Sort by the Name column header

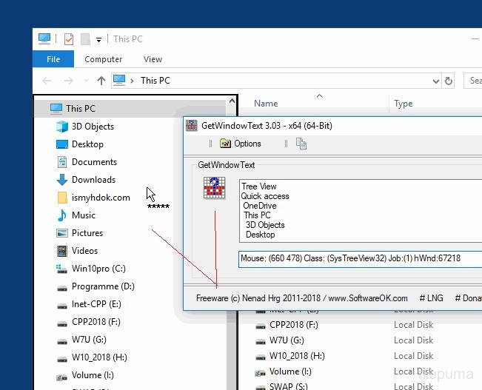266,104
